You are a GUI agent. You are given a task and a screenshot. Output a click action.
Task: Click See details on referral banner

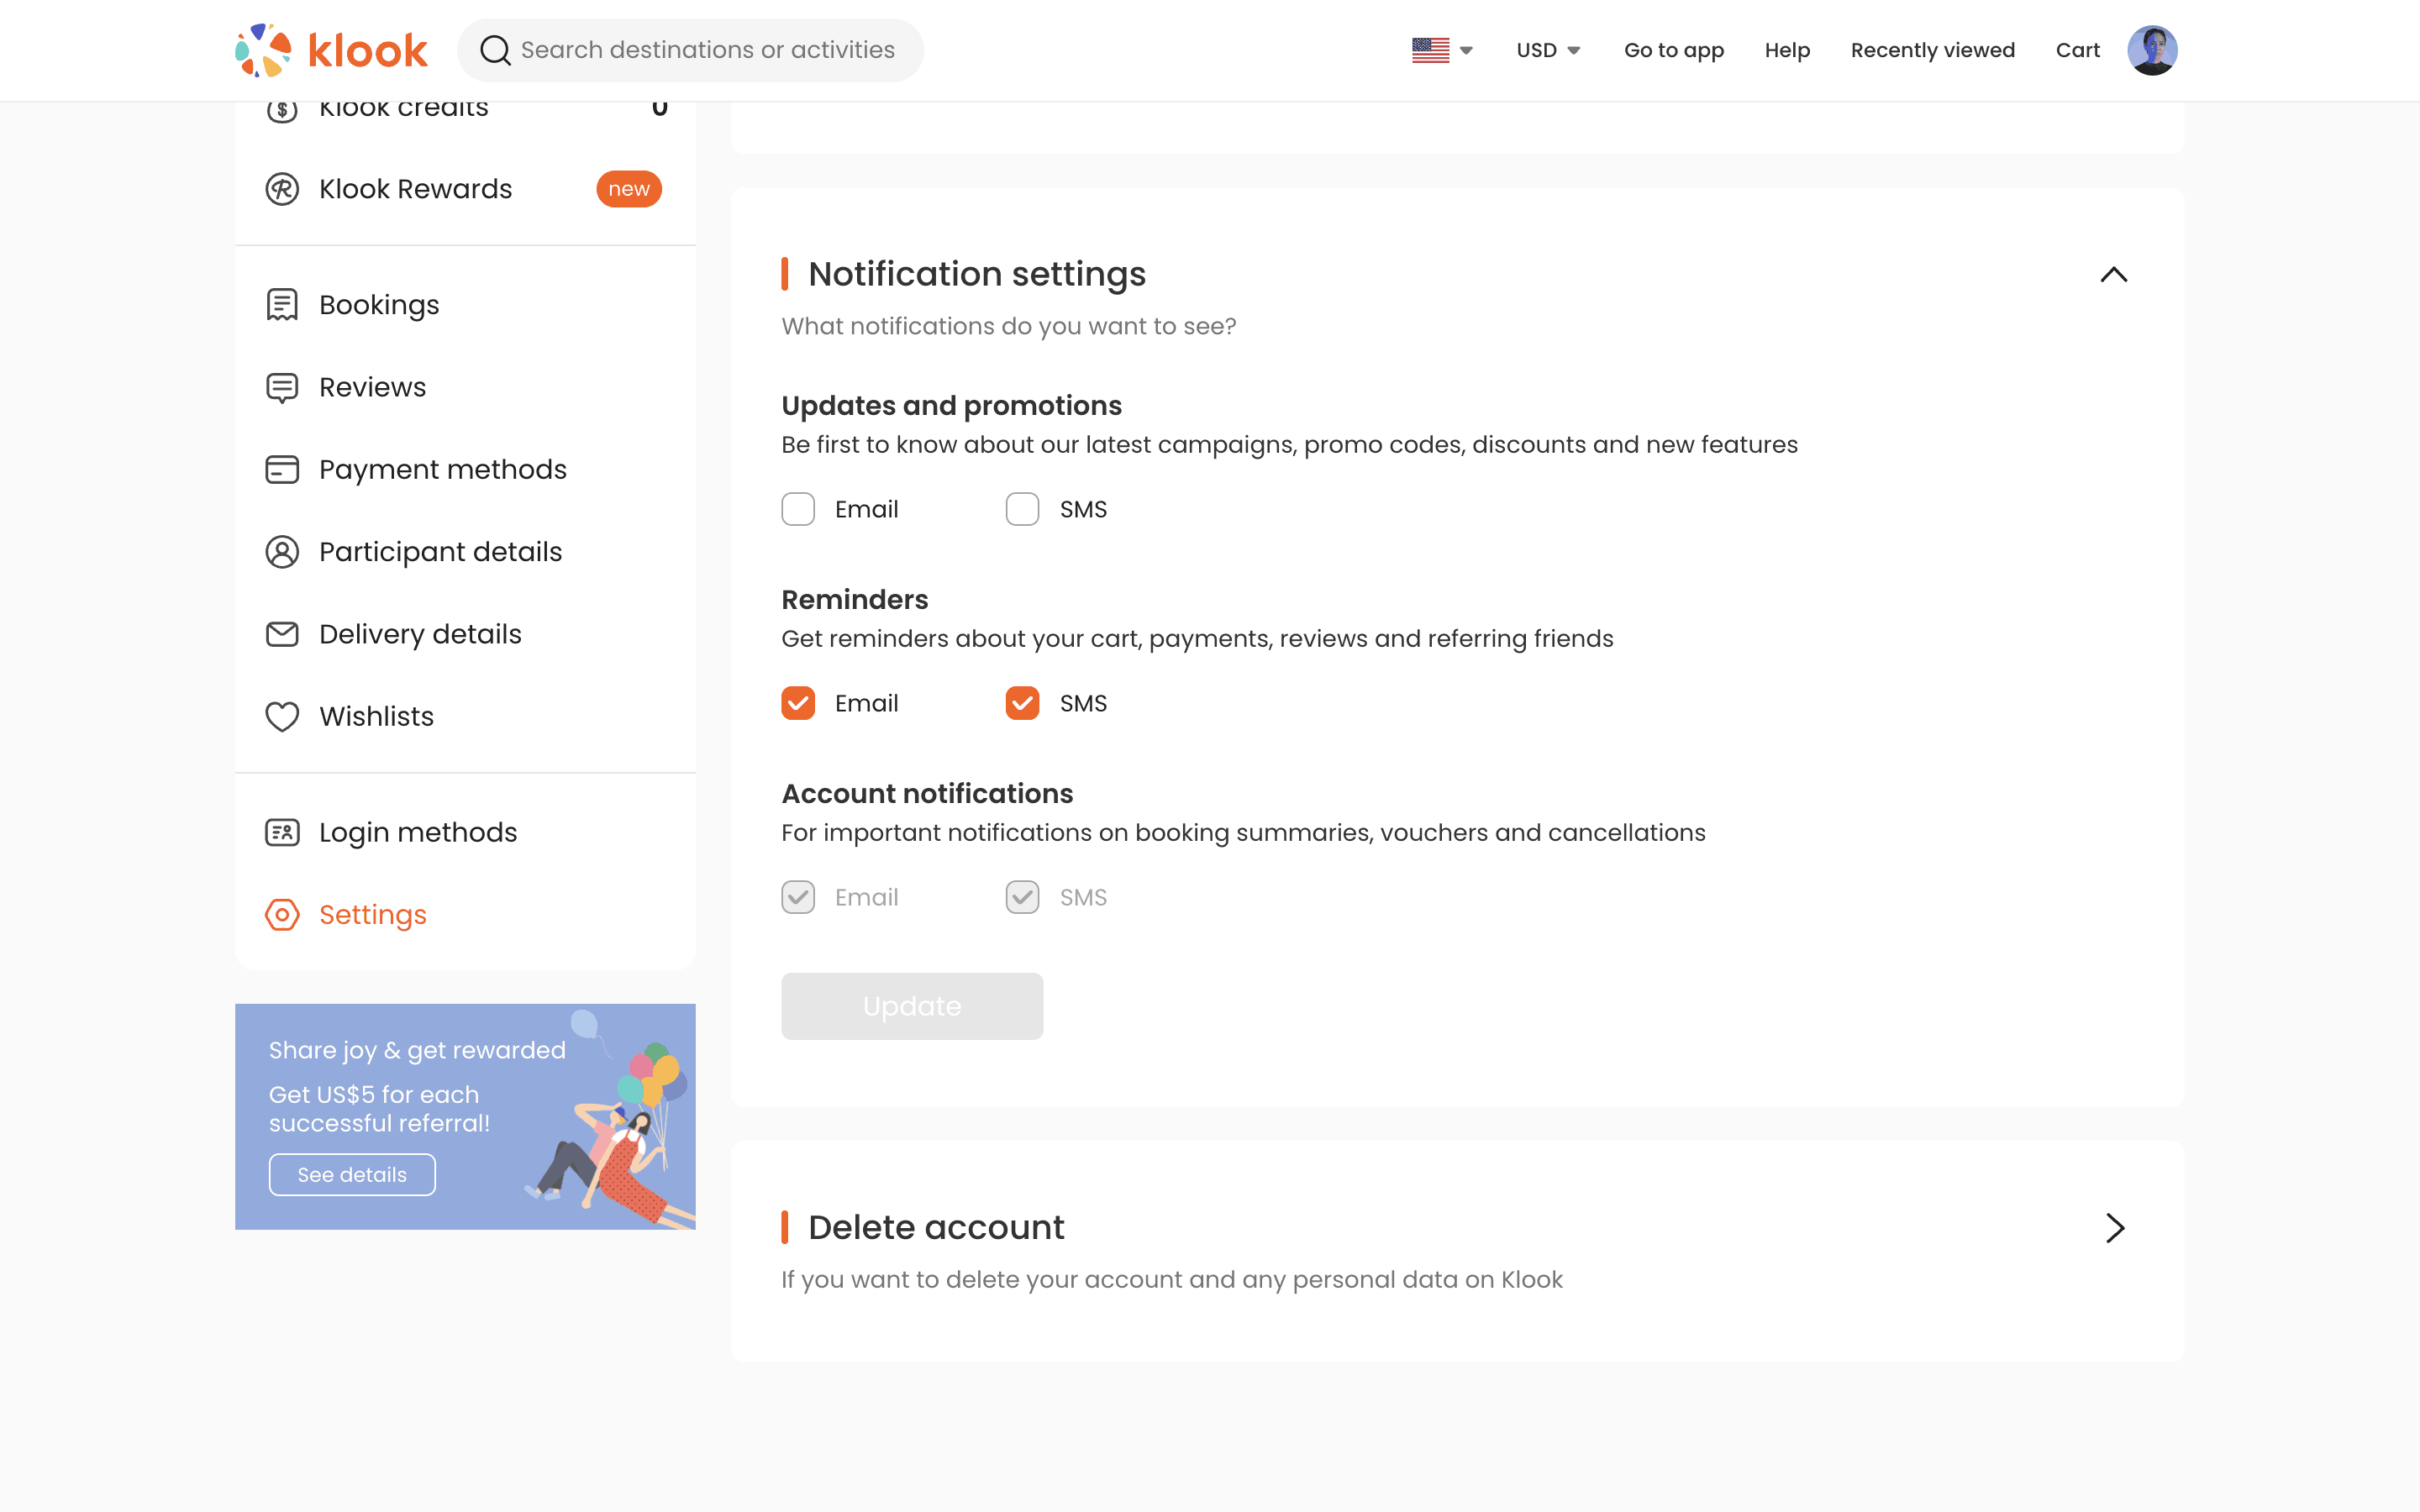coord(352,1175)
